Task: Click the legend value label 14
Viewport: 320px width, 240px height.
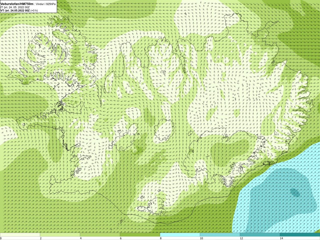Action: click(x=281, y=238)
